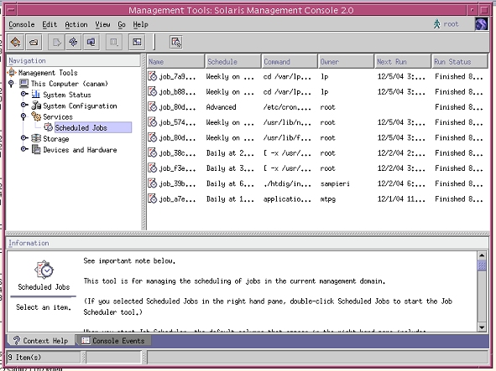Click the show console window toolbar icon

(x=137, y=42)
